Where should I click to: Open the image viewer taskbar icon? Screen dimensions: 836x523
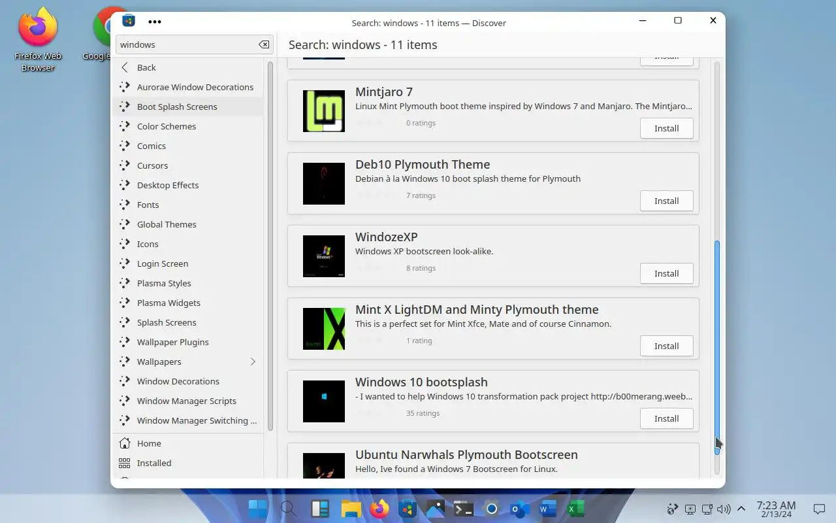coord(436,509)
